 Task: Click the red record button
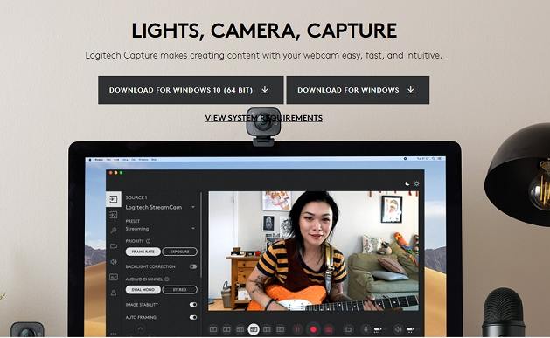tap(313, 329)
